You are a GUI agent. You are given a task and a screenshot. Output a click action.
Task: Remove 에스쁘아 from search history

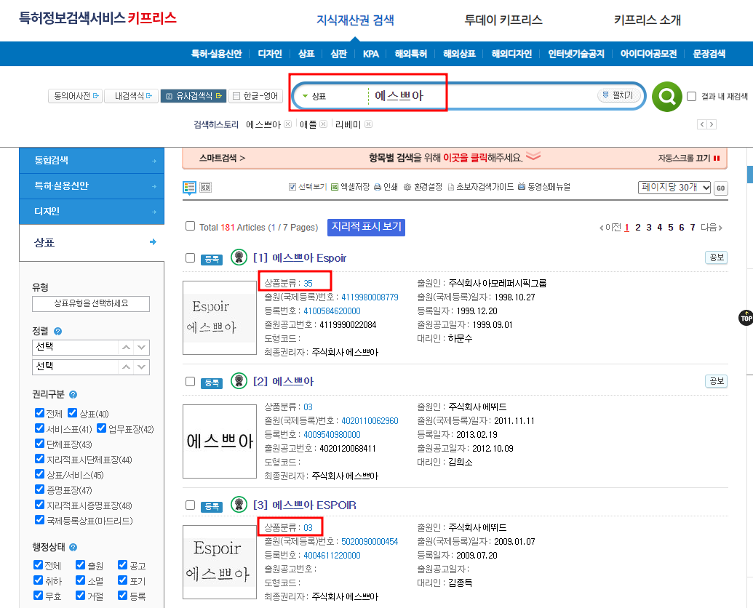tap(287, 124)
